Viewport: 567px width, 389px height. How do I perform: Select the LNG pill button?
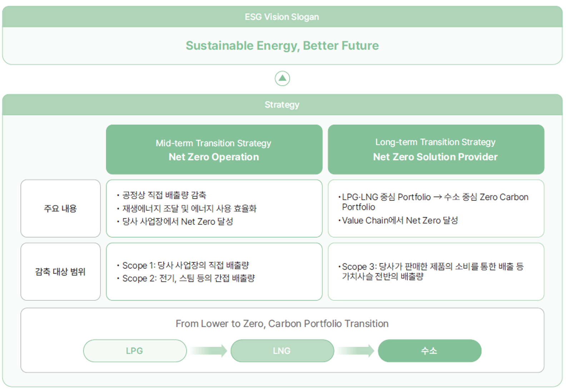[282, 351]
